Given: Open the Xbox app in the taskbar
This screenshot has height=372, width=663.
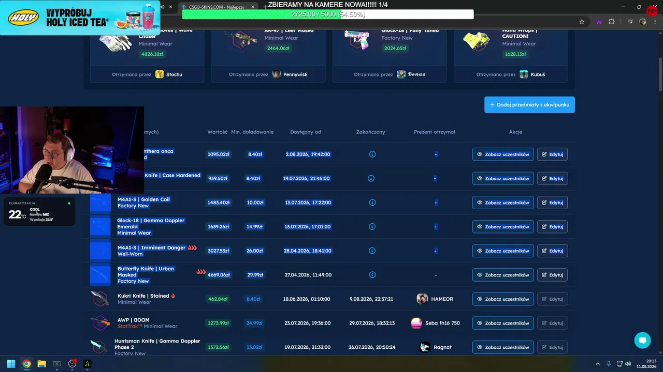Looking at the screenshot, I should [57, 364].
